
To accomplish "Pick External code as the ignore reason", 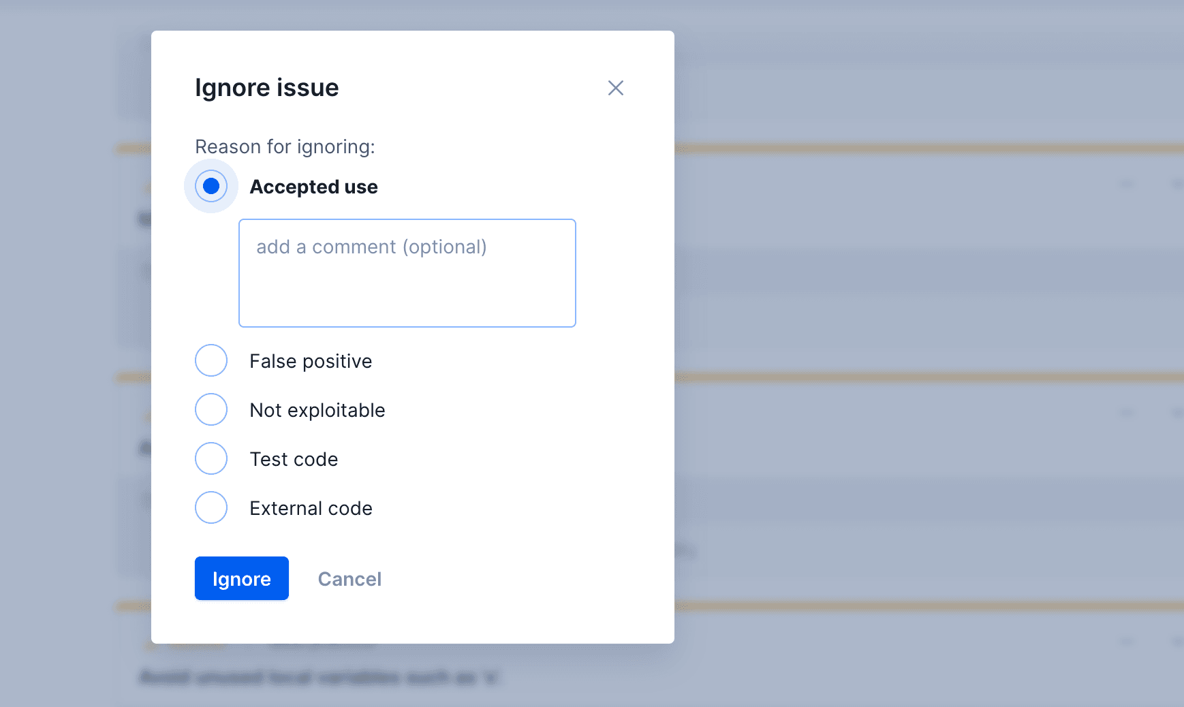I will (211, 507).
